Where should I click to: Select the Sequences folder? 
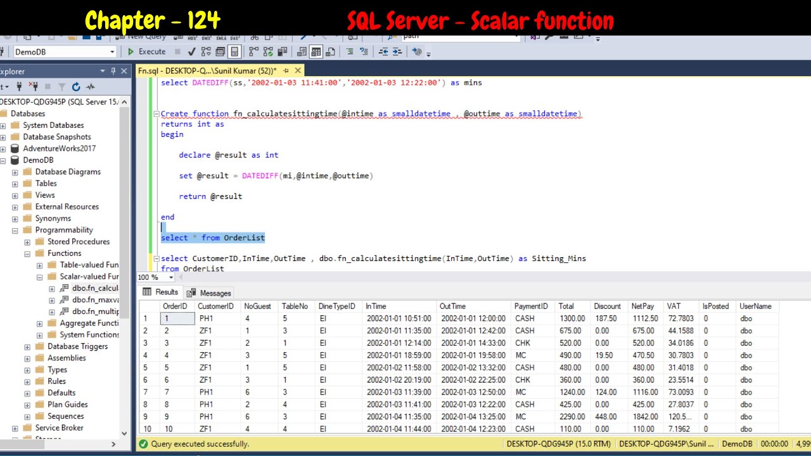click(x=66, y=416)
